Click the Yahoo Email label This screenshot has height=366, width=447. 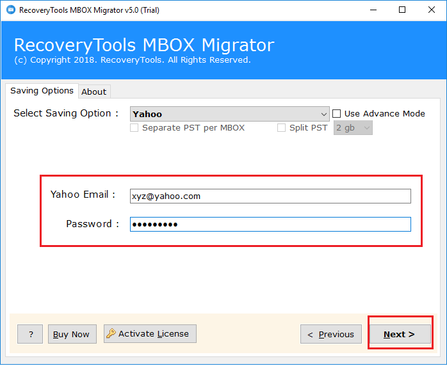coord(83,195)
